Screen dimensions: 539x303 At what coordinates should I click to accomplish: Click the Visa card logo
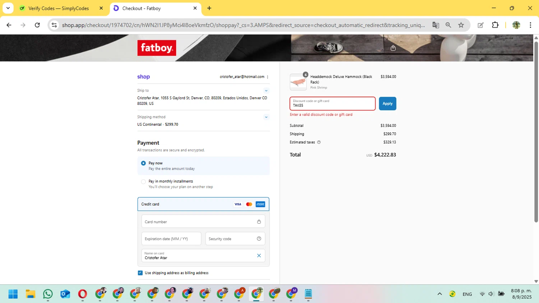click(x=238, y=204)
